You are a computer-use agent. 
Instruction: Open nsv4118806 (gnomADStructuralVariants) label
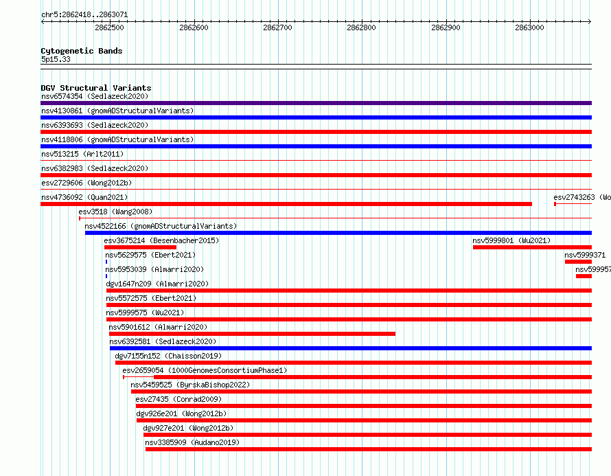(x=117, y=139)
